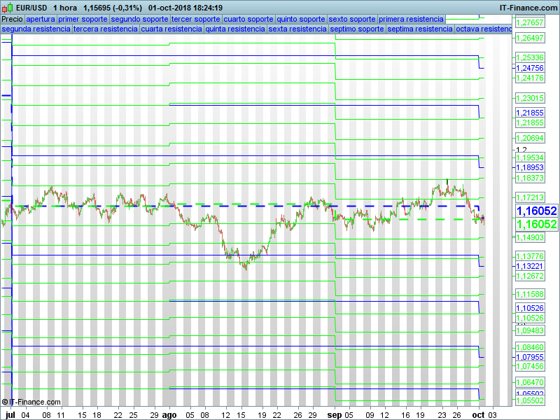560x420 pixels.
Task: Click the © IT-Finance.com copyright text
Action: [31, 402]
